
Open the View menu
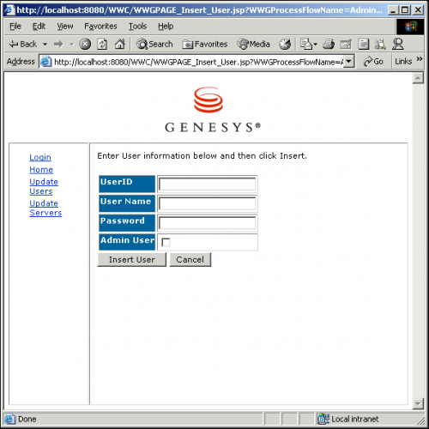(65, 27)
